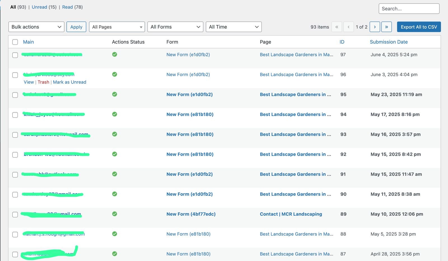Open Best Landscape Gardeners page link in row 97

[x=297, y=55]
